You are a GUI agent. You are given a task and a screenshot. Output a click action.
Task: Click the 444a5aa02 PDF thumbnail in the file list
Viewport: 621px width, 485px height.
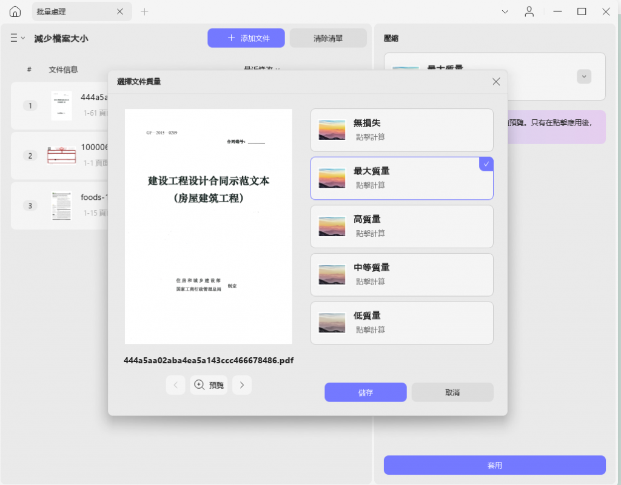coord(61,105)
